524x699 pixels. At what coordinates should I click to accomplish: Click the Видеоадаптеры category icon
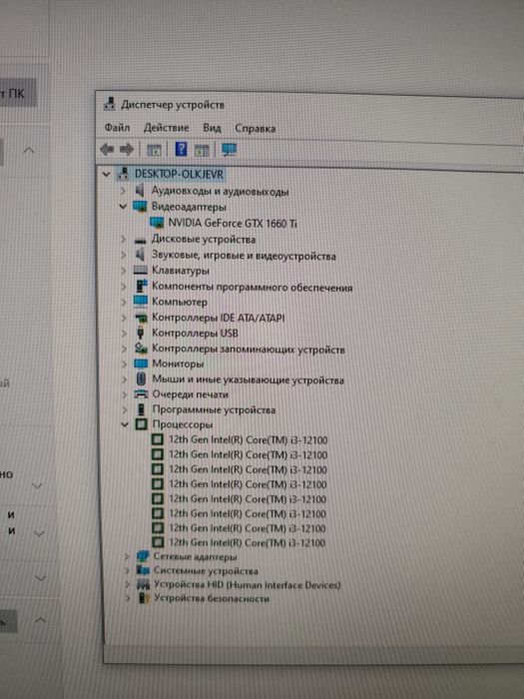[x=140, y=207]
